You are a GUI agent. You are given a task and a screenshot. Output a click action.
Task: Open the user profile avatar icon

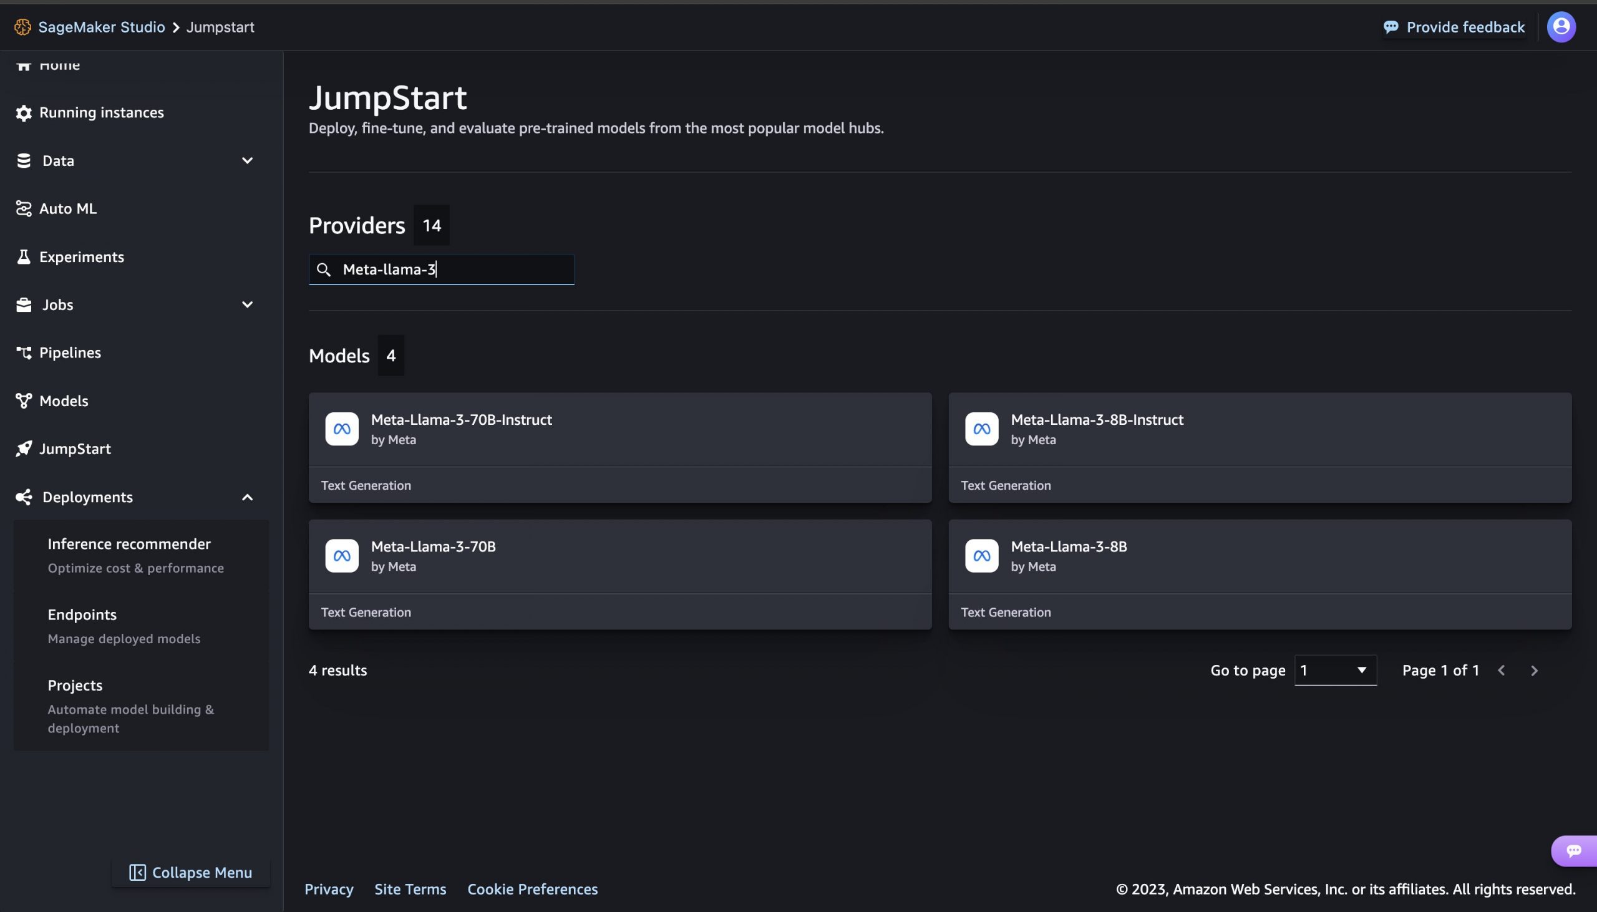(1561, 27)
